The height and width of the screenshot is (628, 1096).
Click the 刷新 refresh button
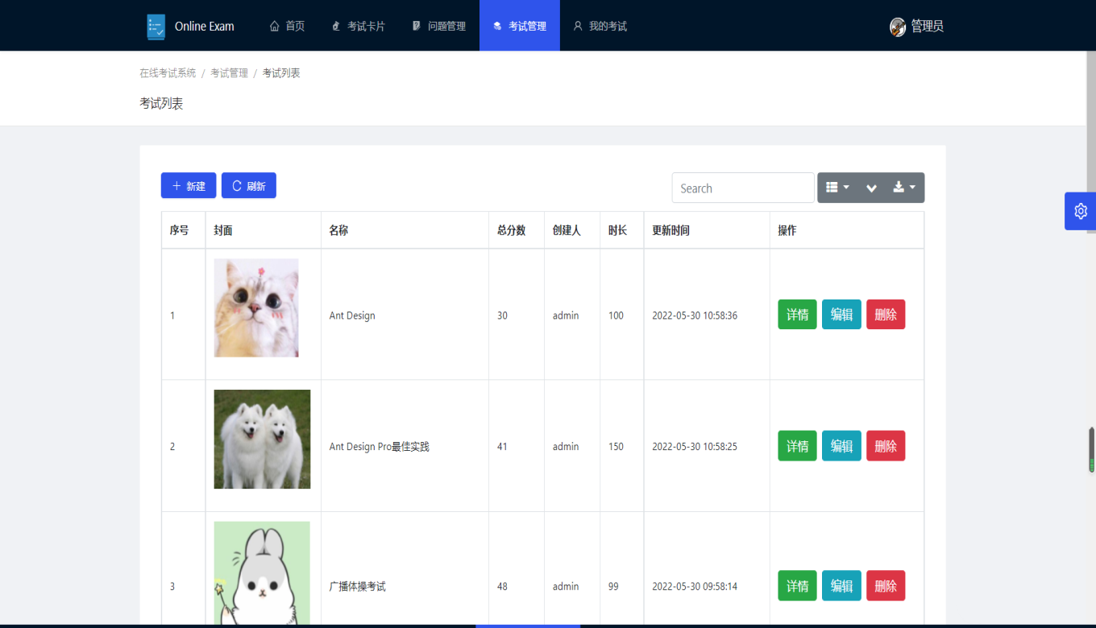(x=249, y=185)
